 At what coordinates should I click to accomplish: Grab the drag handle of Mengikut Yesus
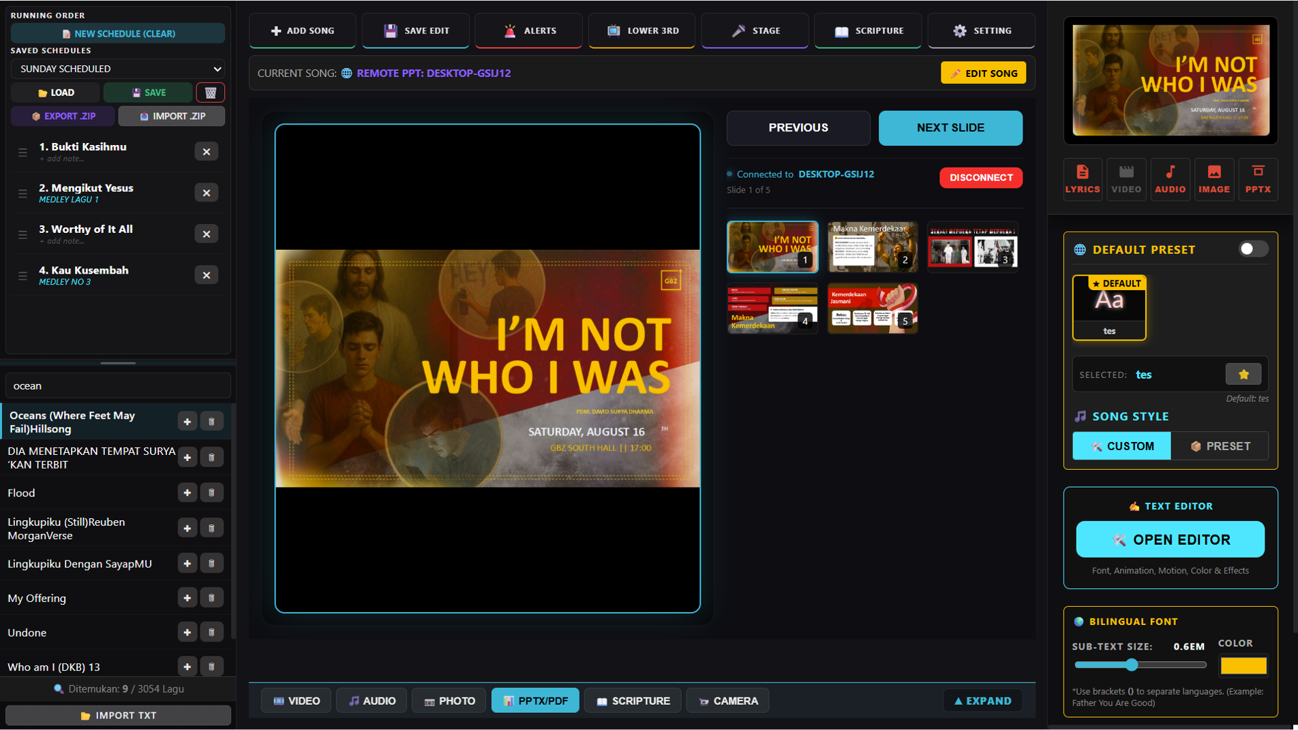click(x=23, y=193)
